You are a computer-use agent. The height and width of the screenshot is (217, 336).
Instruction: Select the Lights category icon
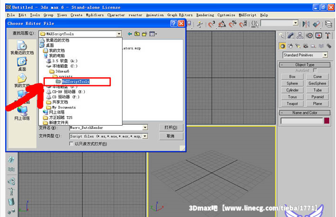pyautogui.click(x=298, y=46)
